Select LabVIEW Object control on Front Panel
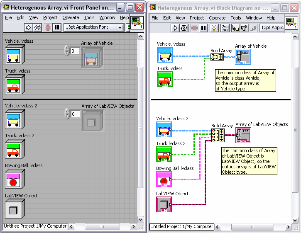Image resolution: width=301 pixels, height=233 pixels. pos(15,209)
